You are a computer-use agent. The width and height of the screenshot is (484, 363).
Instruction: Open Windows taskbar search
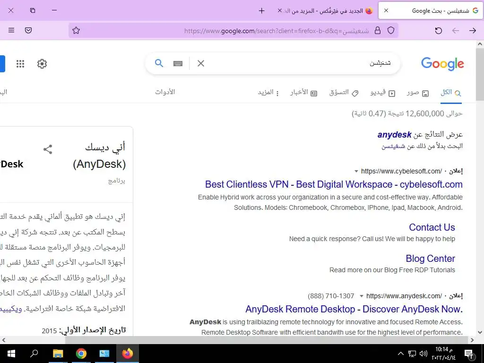34,354
